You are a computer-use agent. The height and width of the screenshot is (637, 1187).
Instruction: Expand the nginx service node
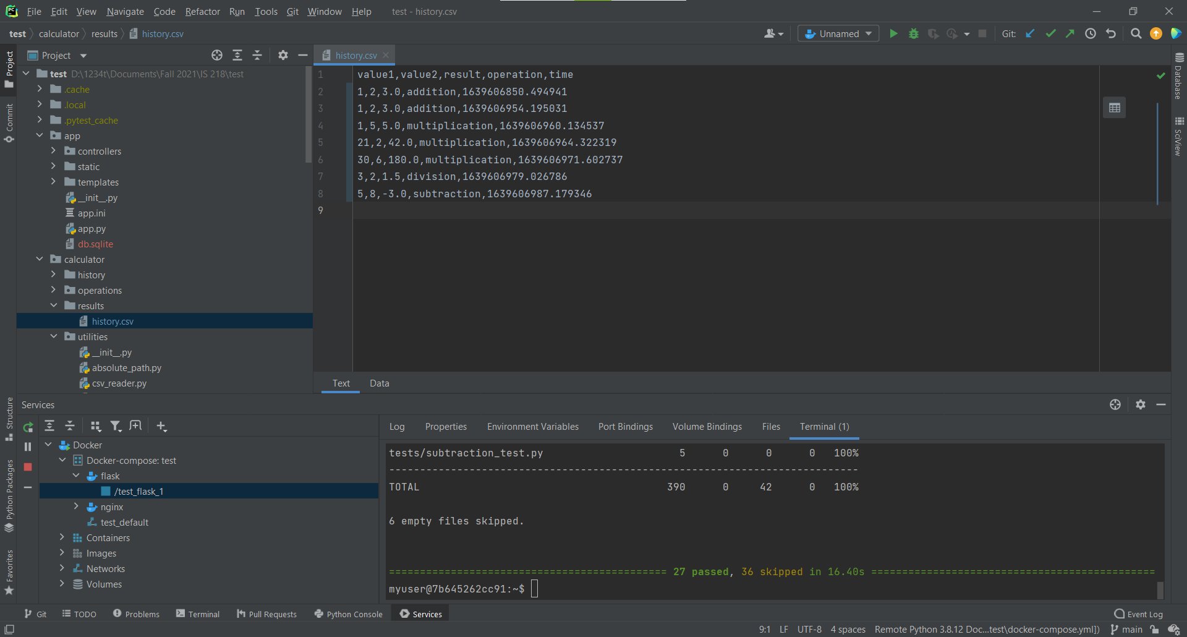[x=76, y=507]
